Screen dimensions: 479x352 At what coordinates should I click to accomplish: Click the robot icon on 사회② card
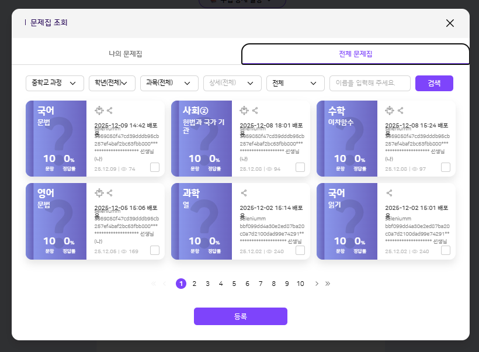pos(244,110)
